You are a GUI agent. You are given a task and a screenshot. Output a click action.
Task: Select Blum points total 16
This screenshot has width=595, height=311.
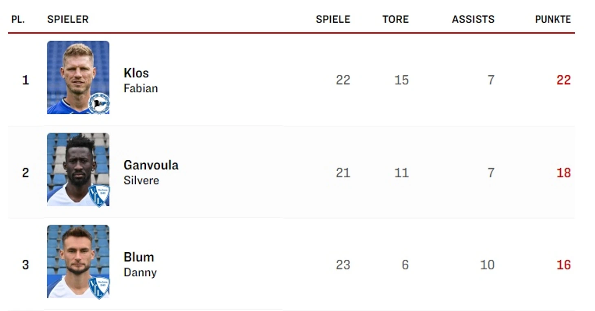tap(564, 265)
